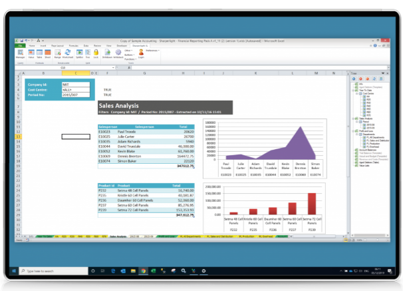Select PL All Departments in tree
Image resolution: width=403 pixels, height=291 pixels.
[x=375, y=137]
